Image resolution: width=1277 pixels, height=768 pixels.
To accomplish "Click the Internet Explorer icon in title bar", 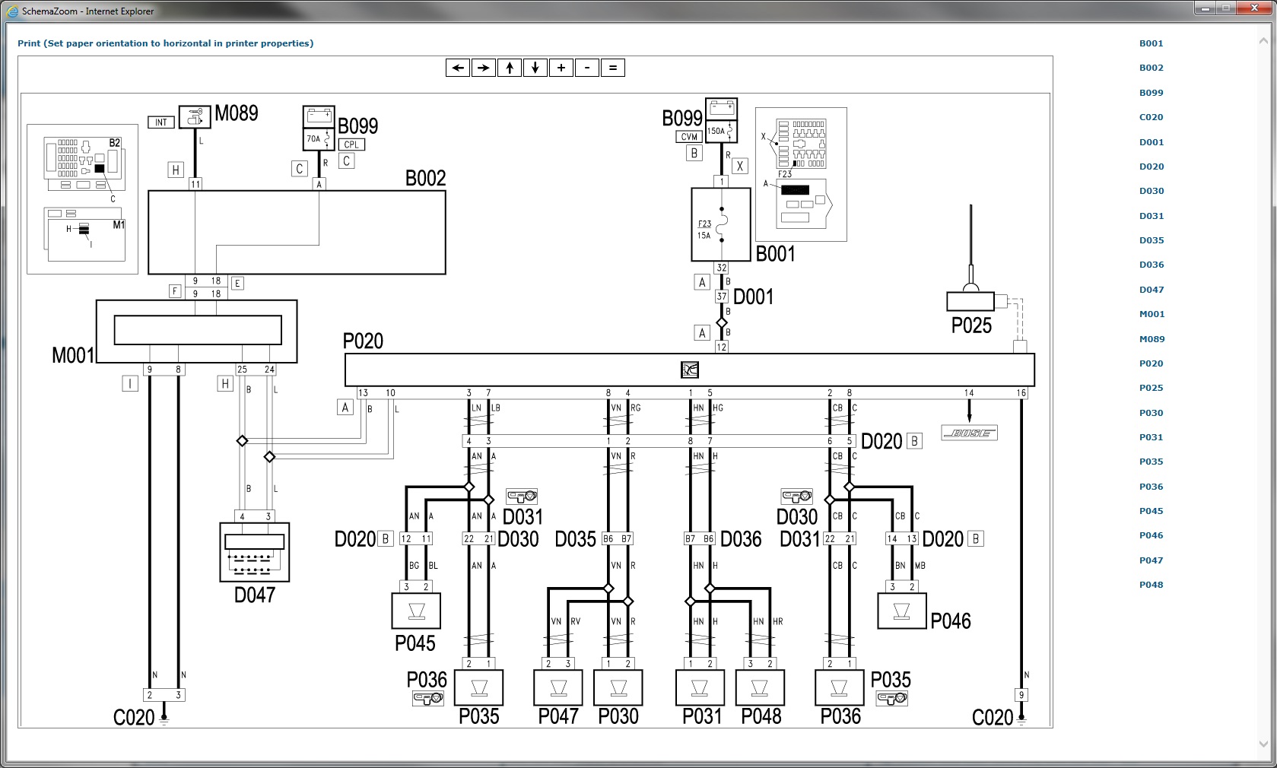I will pyautogui.click(x=12, y=11).
